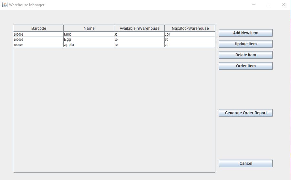Select the Name column header
The width and height of the screenshot is (291, 180).
[x=89, y=28]
